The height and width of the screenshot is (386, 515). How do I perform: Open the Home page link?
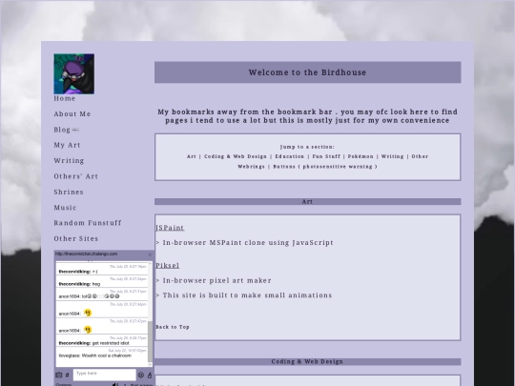[x=65, y=98]
